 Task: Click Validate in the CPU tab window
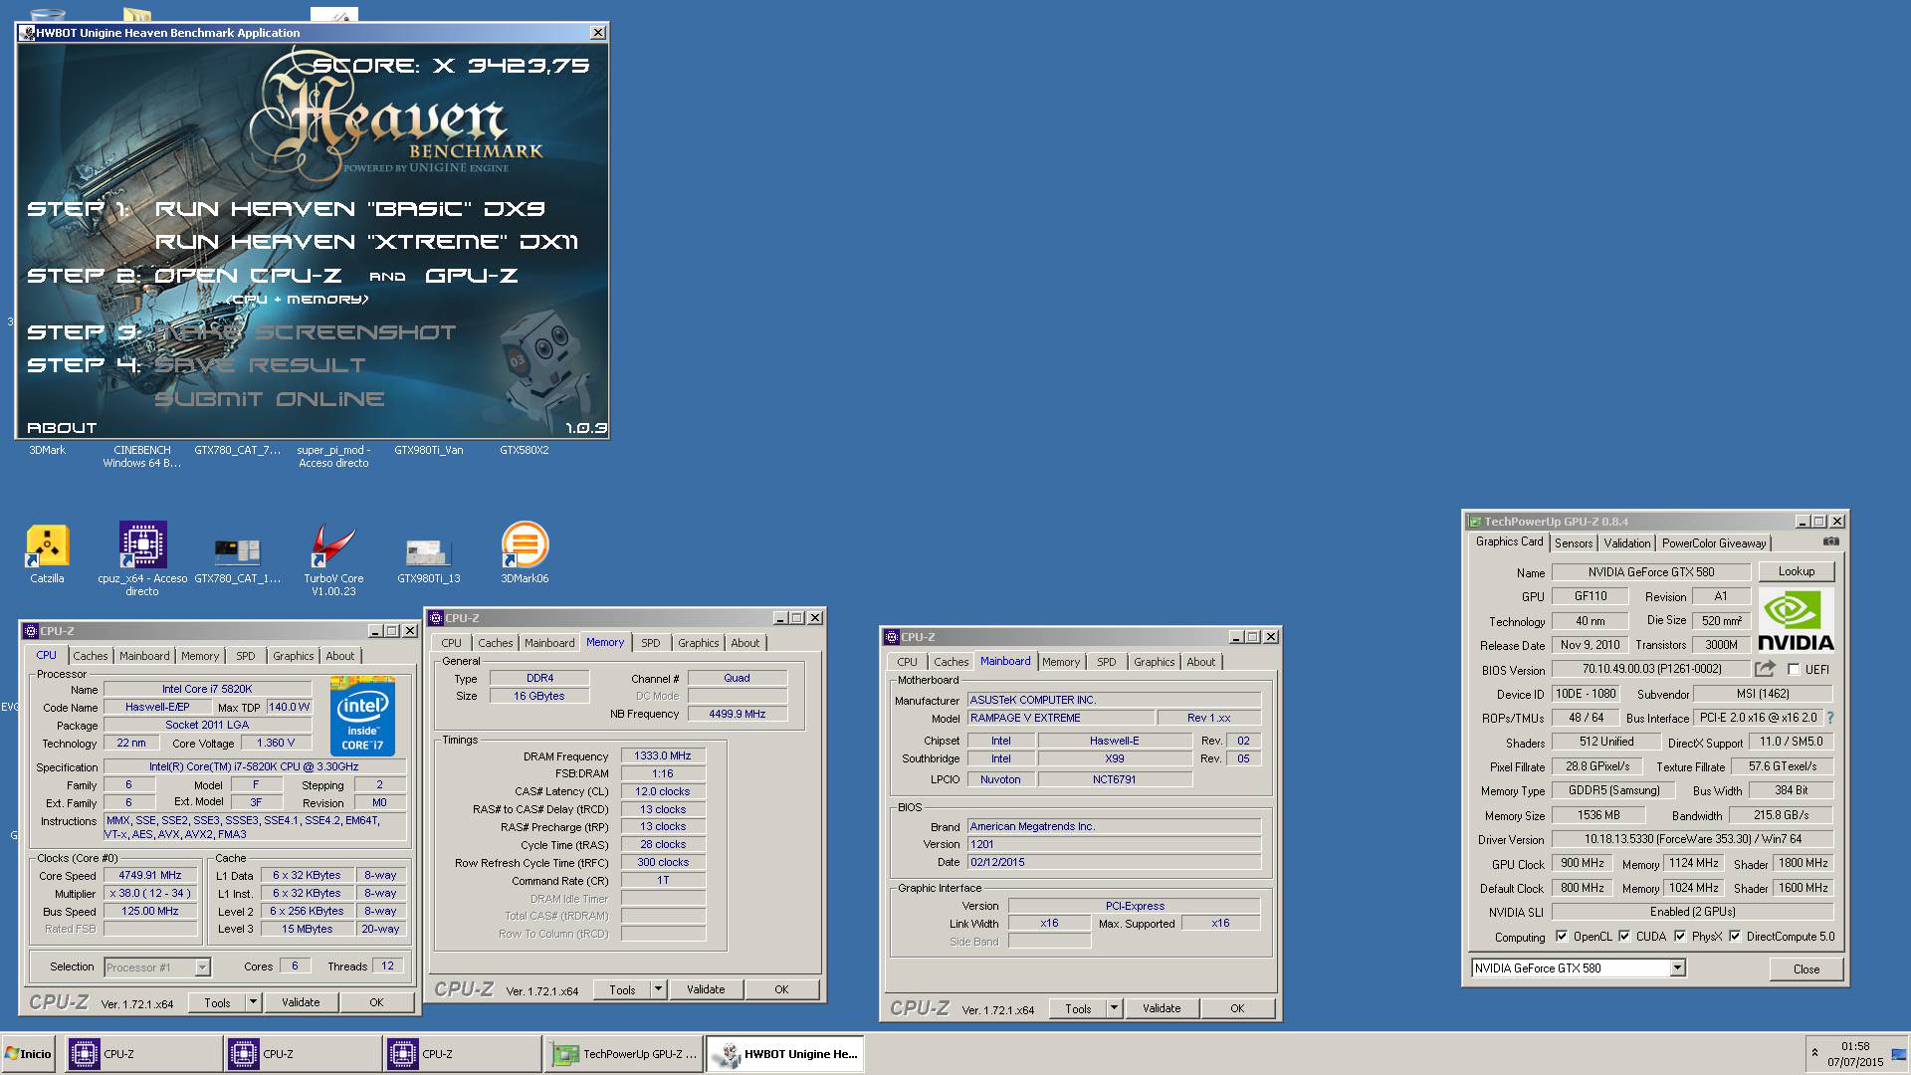[x=301, y=1002]
